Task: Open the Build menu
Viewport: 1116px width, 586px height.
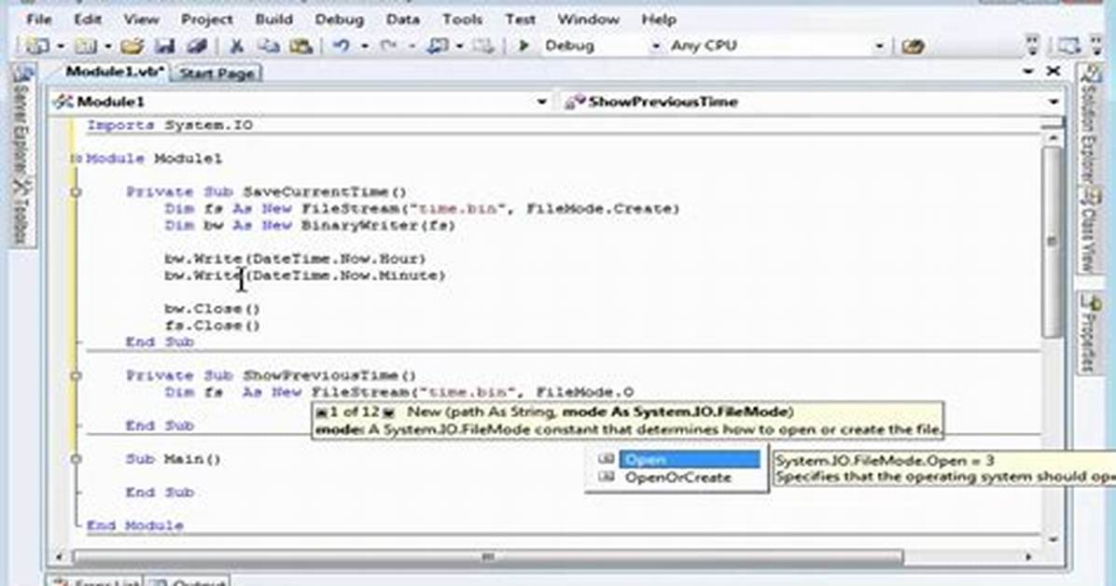Action: pos(274,20)
